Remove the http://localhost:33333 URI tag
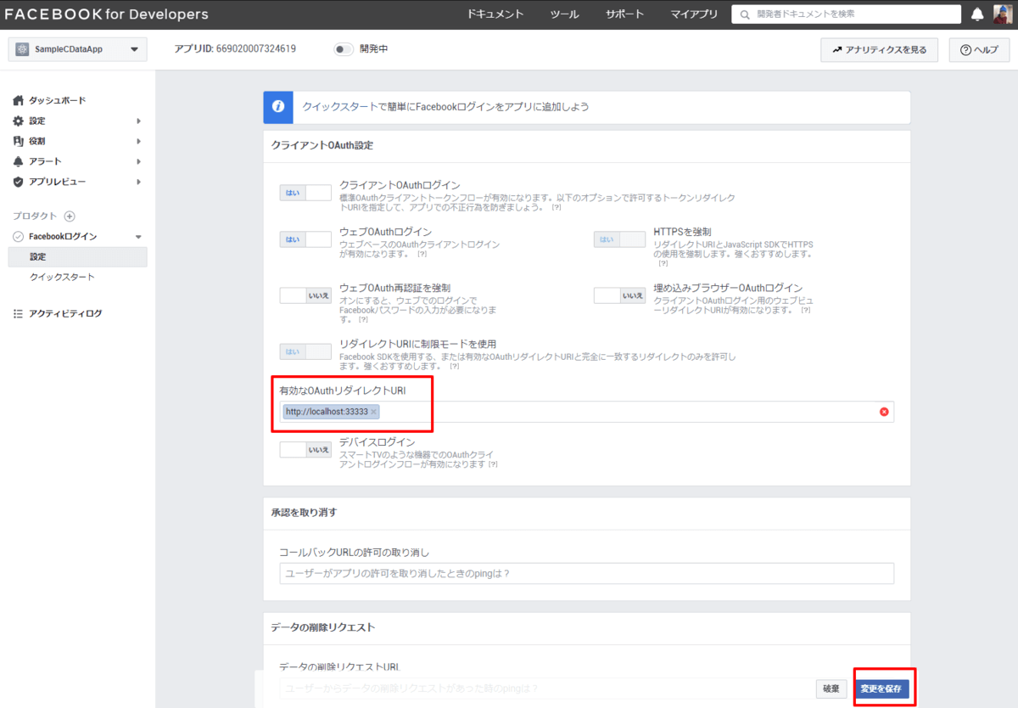This screenshot has height=708, width=1018. pos(373,412)
